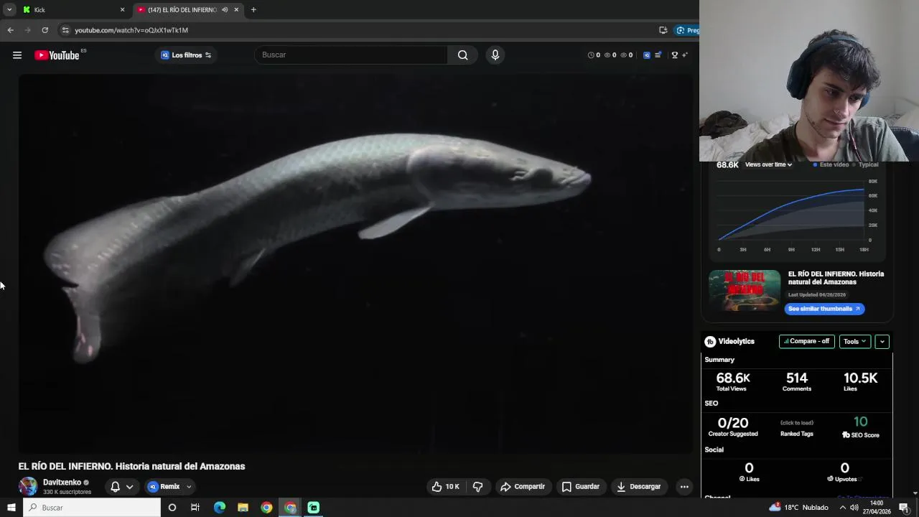Viewport: 919px width, 517px height.
Task: View site information icon in address bar
Action: click(x=65, y=30)
